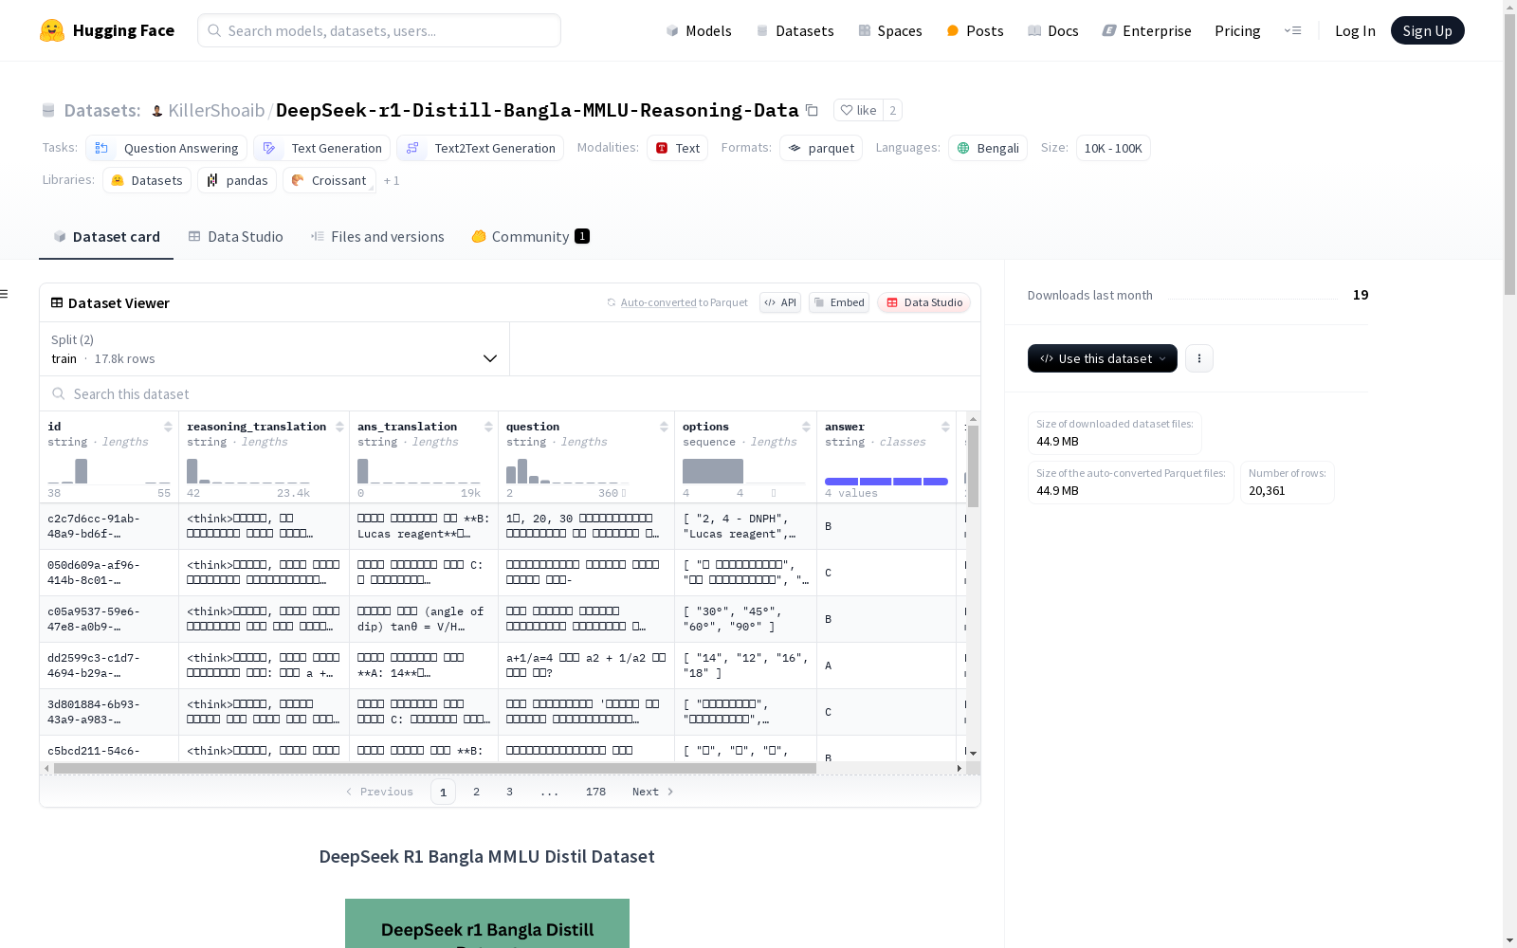Sort the question column

click(x=664, y=427)
